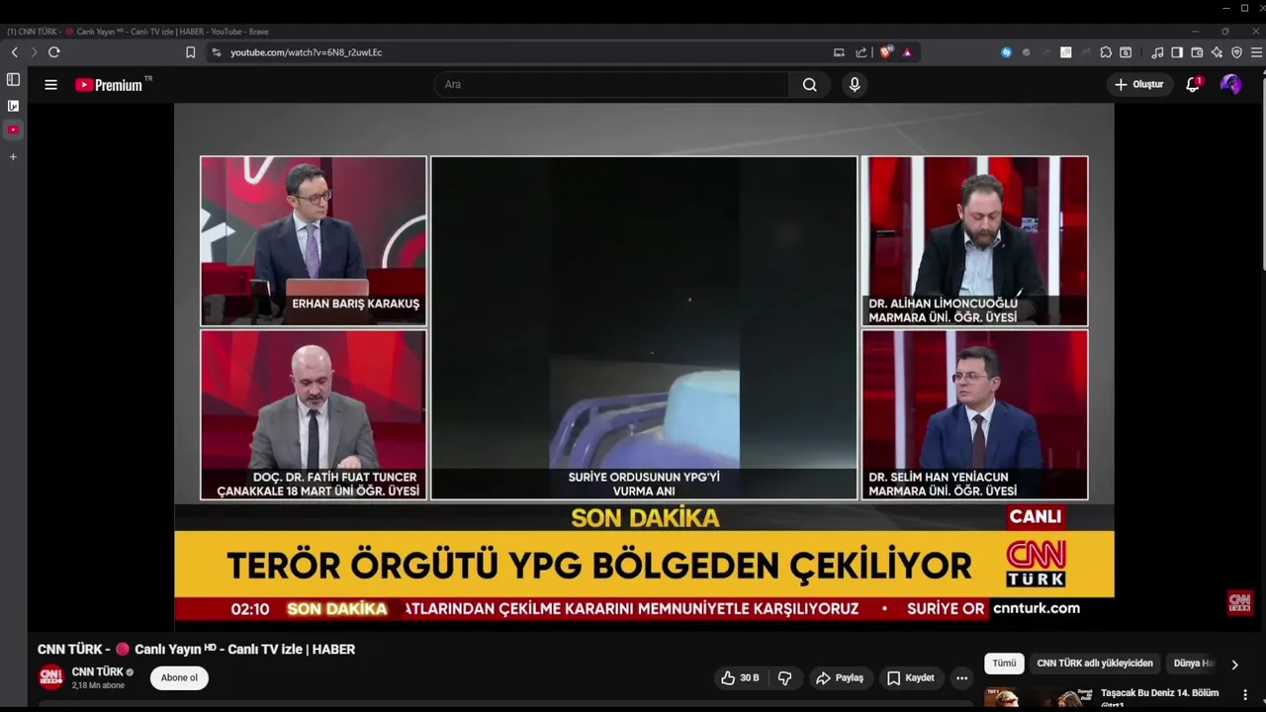Open the Brave main hamburger menu
This screenshot has width=1266, height=712.
coord(1256,52)
